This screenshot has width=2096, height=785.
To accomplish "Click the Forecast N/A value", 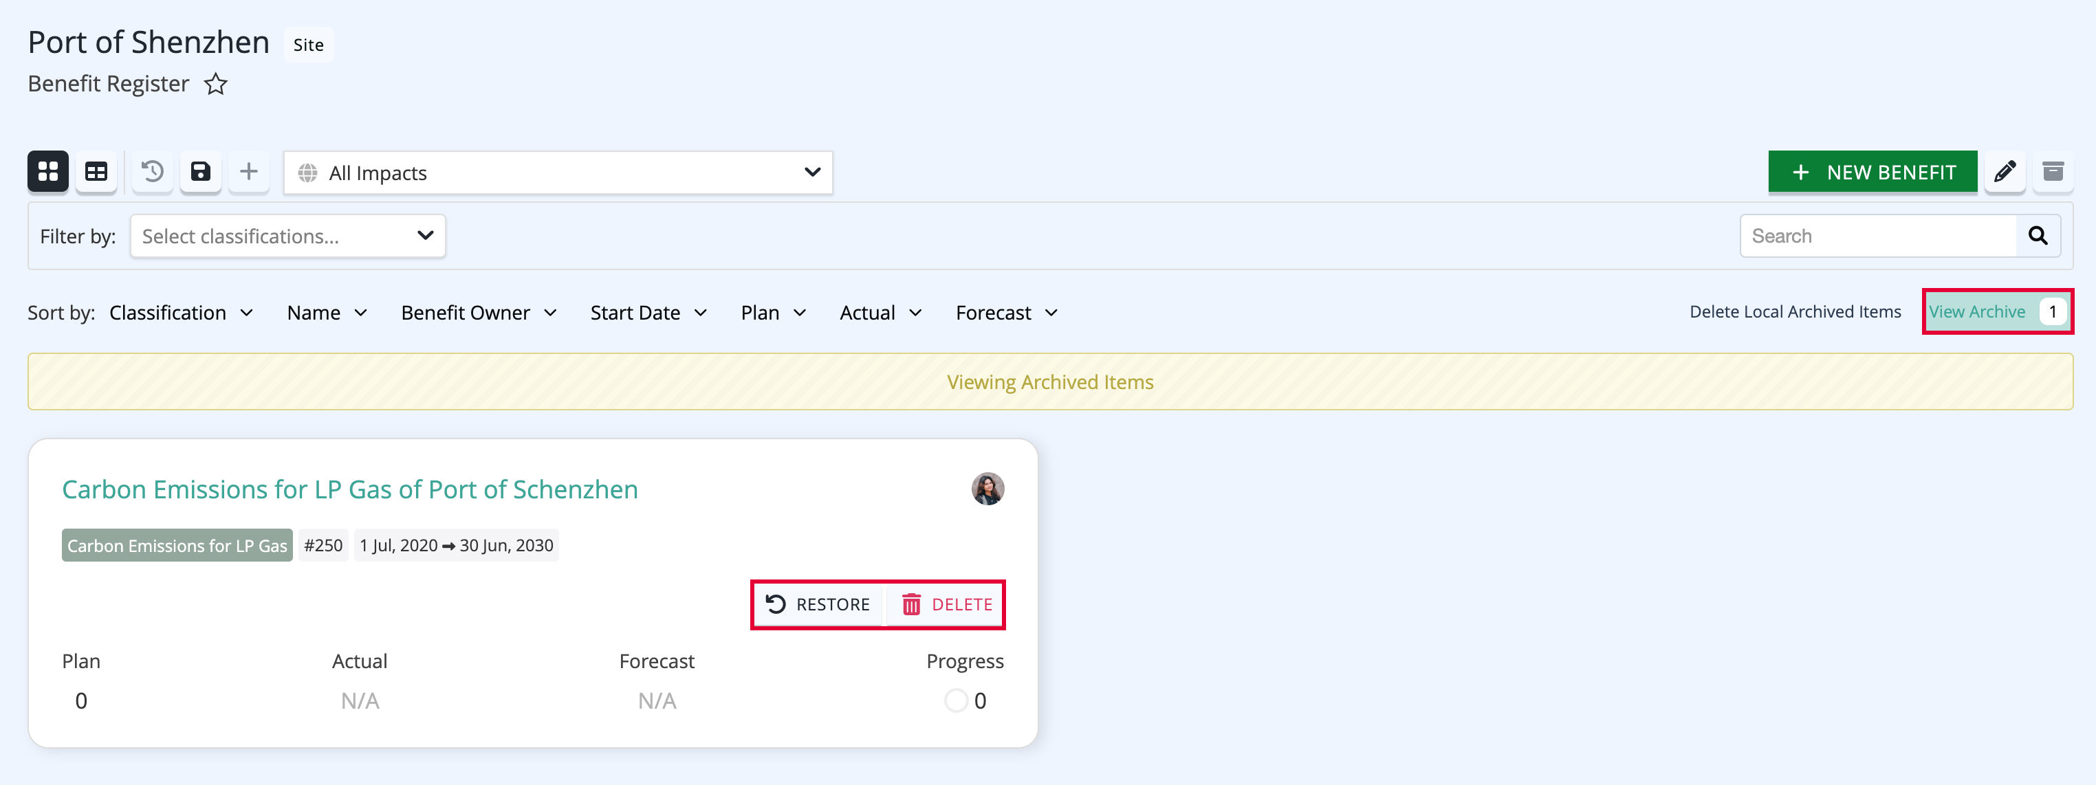I will coord(657,700).
